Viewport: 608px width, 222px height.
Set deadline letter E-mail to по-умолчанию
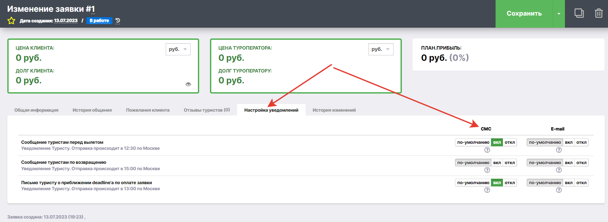pyautogui.click(x=545, y=183)
